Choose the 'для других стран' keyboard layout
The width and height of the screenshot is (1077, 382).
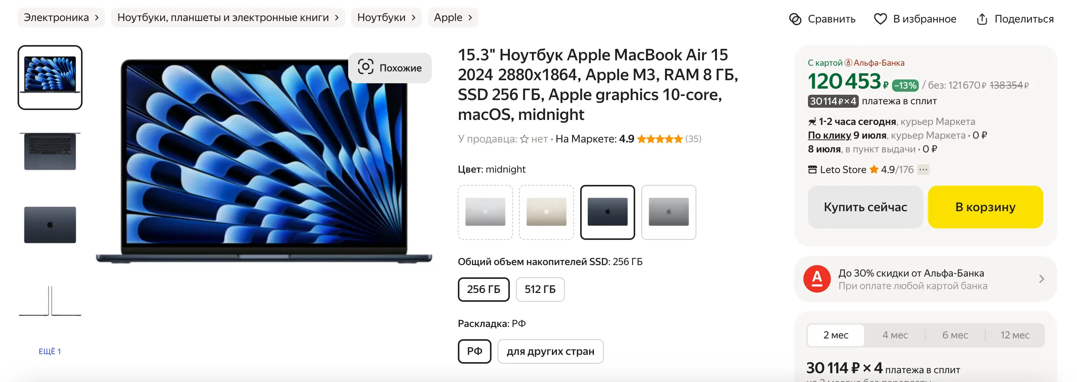[550, 351]
